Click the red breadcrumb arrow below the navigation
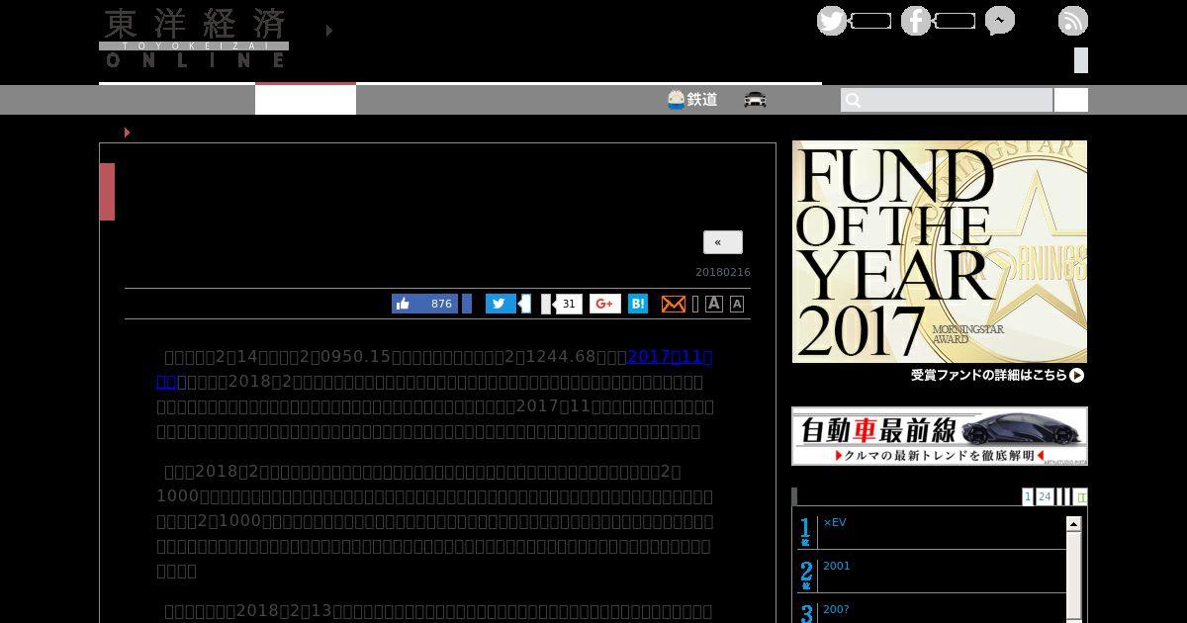Viewport: 1187px width, 623px height. (x=128, y=133)
